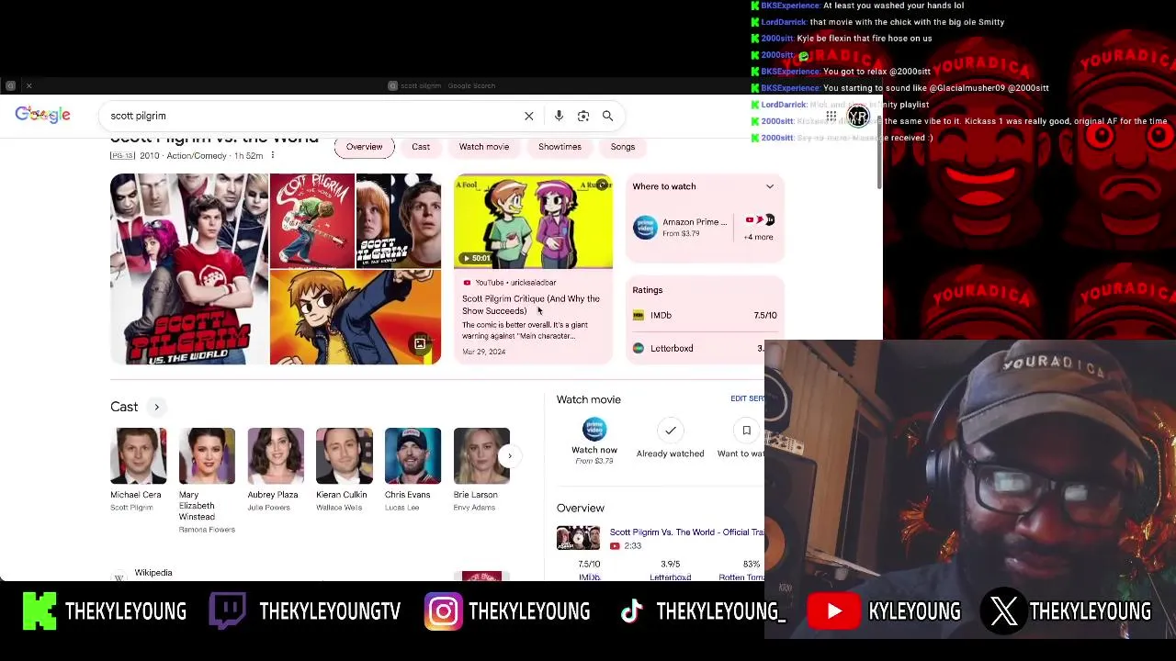Click EDIT SERVICES link
Viewport: 1176px width, 661px height.
(747, 398)
